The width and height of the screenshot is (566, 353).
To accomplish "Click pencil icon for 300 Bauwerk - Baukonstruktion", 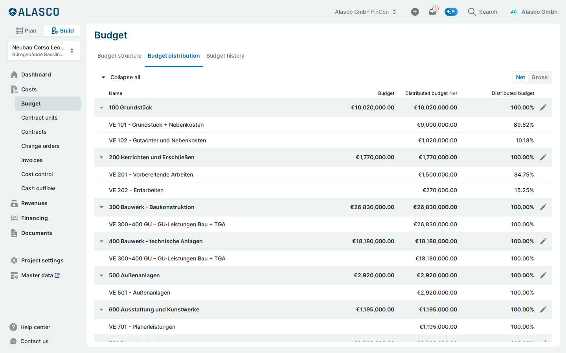I will point(543,207).
